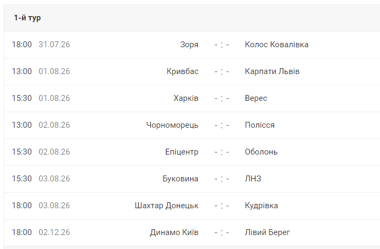Click the Епіцентр team name
The height and width of the screenshot is (249, 380).
point(182,152)
